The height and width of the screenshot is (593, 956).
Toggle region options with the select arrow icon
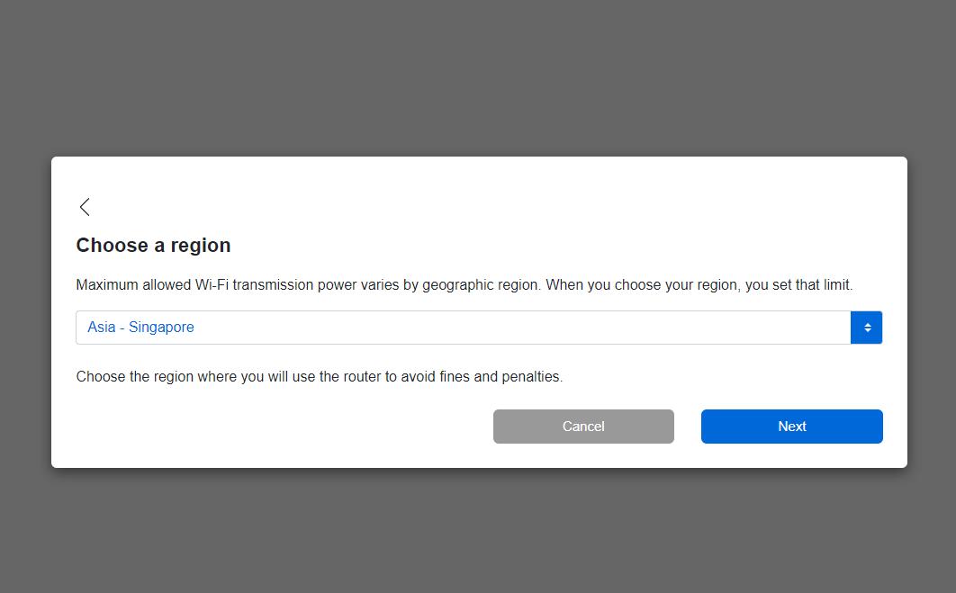coord(866,328)
